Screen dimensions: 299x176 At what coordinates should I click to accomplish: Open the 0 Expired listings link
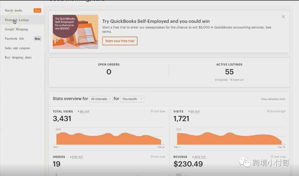pyautogui.click(x=221, y=80)
